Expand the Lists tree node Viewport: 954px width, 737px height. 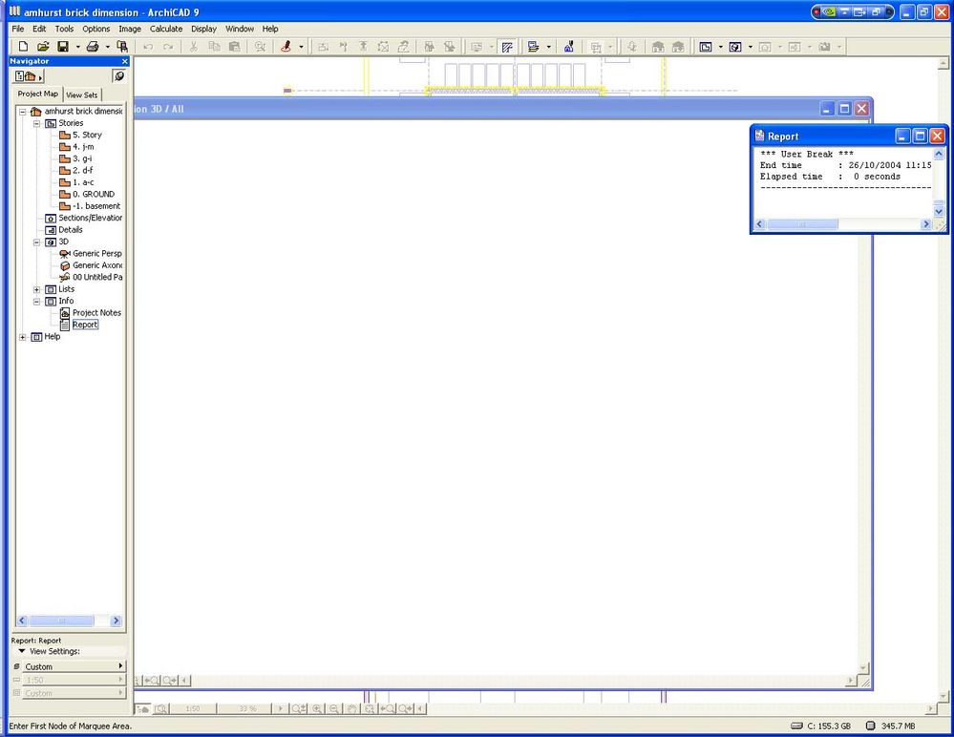36,289
